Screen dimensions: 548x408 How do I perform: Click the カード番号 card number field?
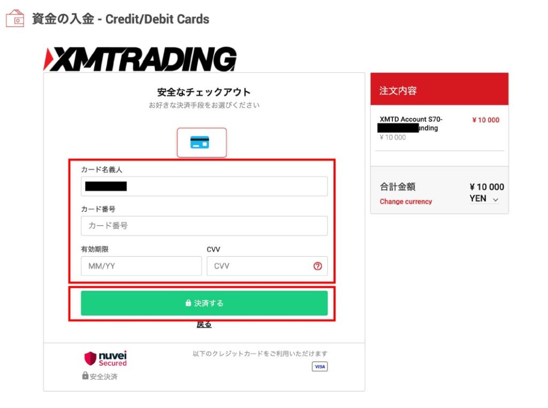[204, 226]
